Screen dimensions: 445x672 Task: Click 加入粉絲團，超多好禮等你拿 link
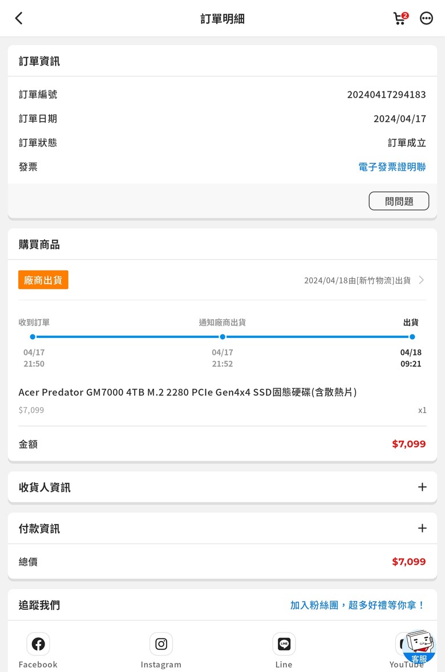point(358,605)
